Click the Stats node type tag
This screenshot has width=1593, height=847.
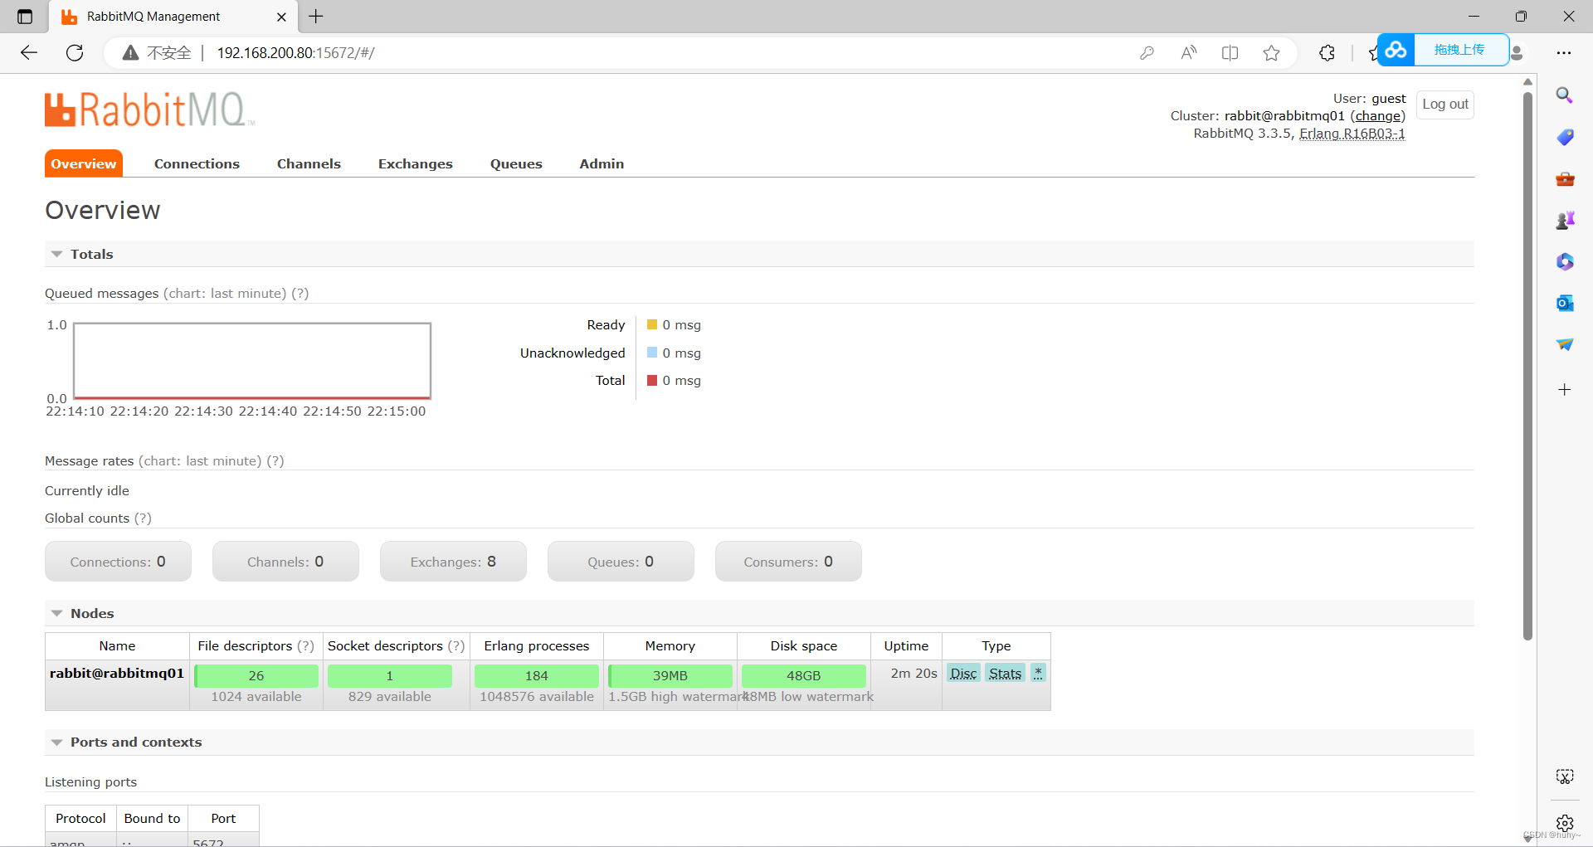1005,674
